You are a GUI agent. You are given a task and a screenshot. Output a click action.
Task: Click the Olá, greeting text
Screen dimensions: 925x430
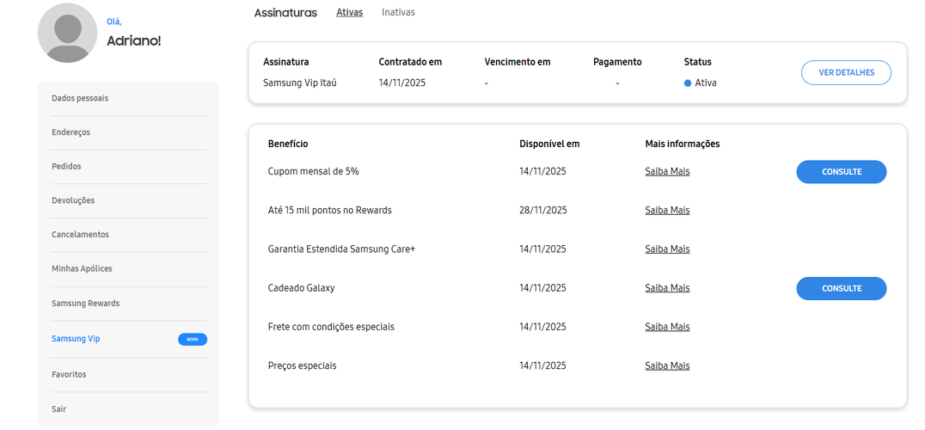pos(114,21)
